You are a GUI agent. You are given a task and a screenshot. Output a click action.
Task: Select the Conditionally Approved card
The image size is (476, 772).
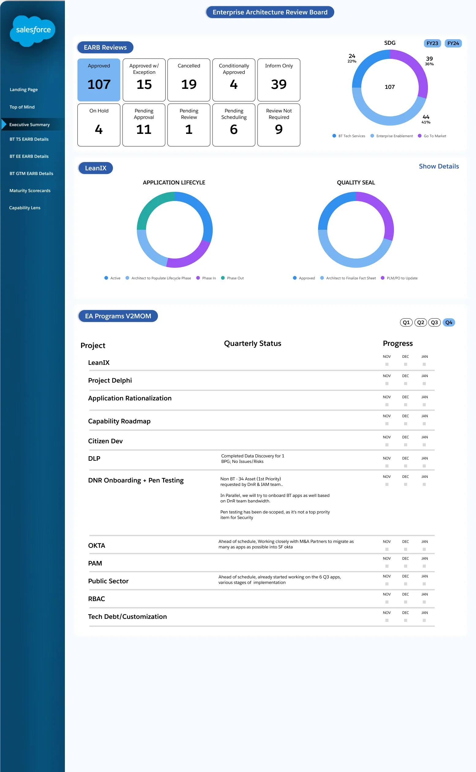tap(234, 80)
